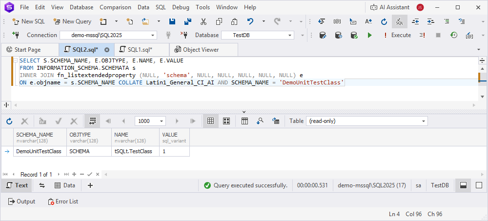Screen dimensions: 488x221
Task: Click the new connection plug icon
Action: (x=16, y=35)
